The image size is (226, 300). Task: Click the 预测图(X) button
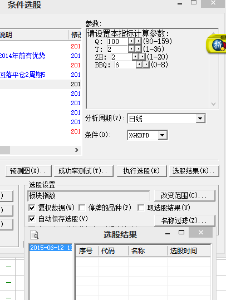28,171
